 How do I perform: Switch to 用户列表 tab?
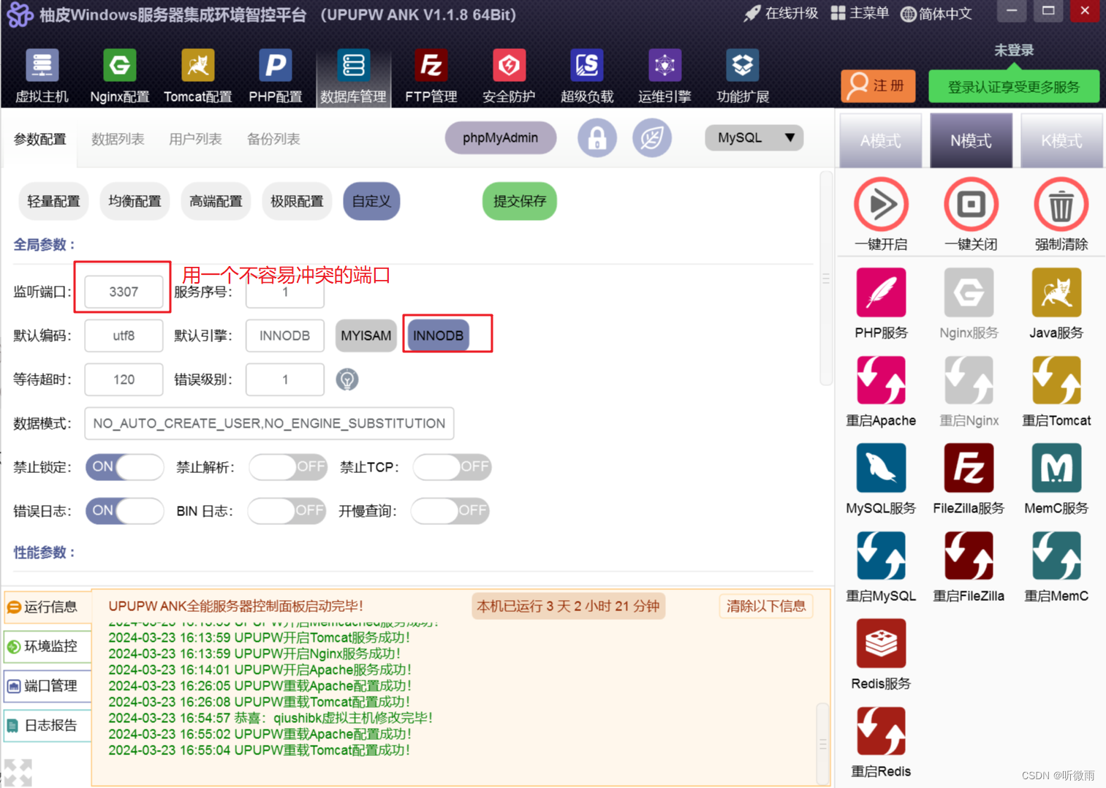[195, 139]
